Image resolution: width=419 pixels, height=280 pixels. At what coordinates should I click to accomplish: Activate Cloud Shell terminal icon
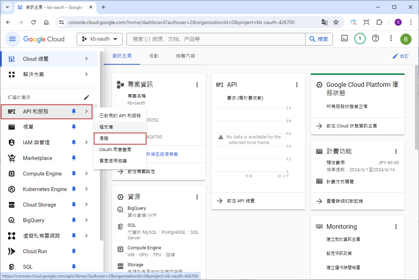click(x=344, y=39)
